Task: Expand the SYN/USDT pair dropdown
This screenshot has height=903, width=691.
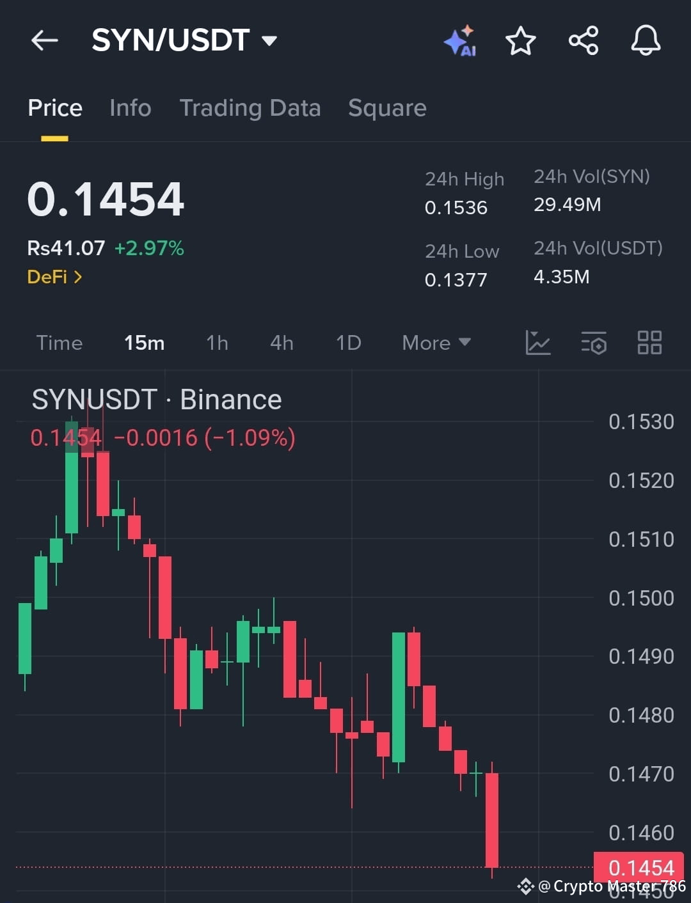Action: [x=269, y=41]
